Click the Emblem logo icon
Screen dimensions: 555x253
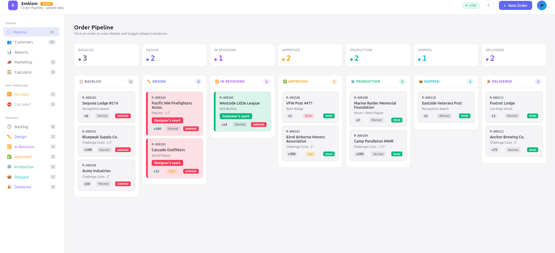click(x=13, y=5)
